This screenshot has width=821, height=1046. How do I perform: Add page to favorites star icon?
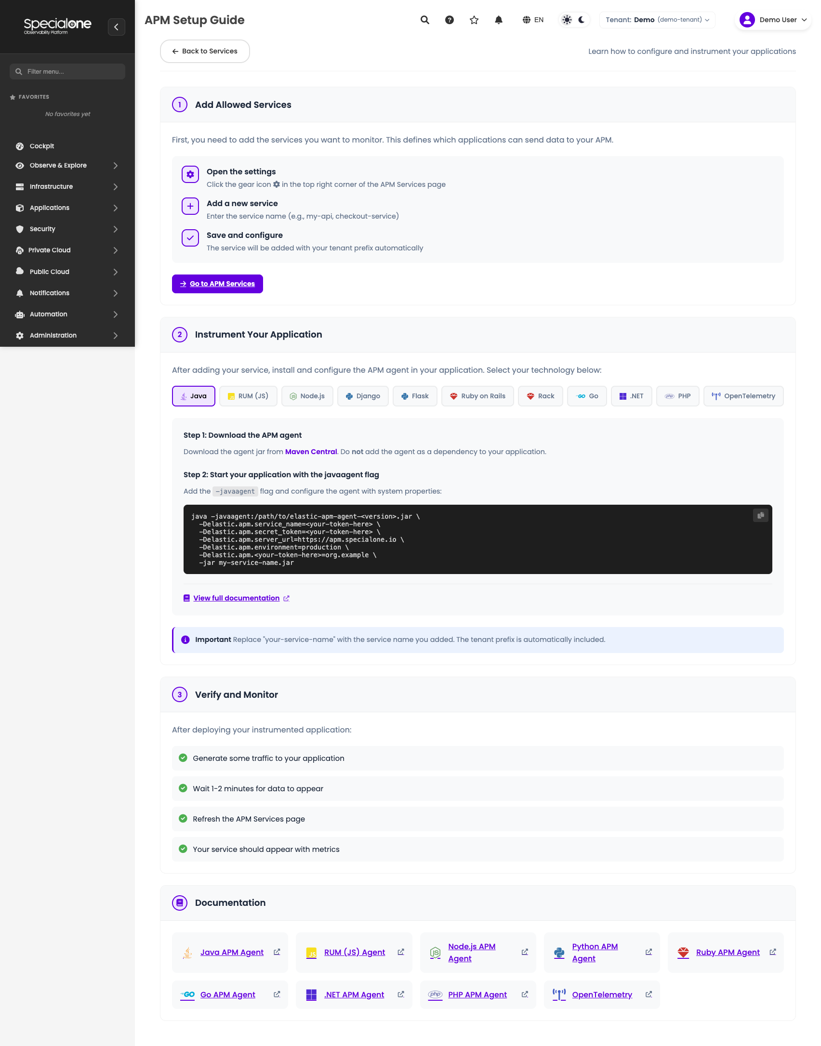pos(474,20)
